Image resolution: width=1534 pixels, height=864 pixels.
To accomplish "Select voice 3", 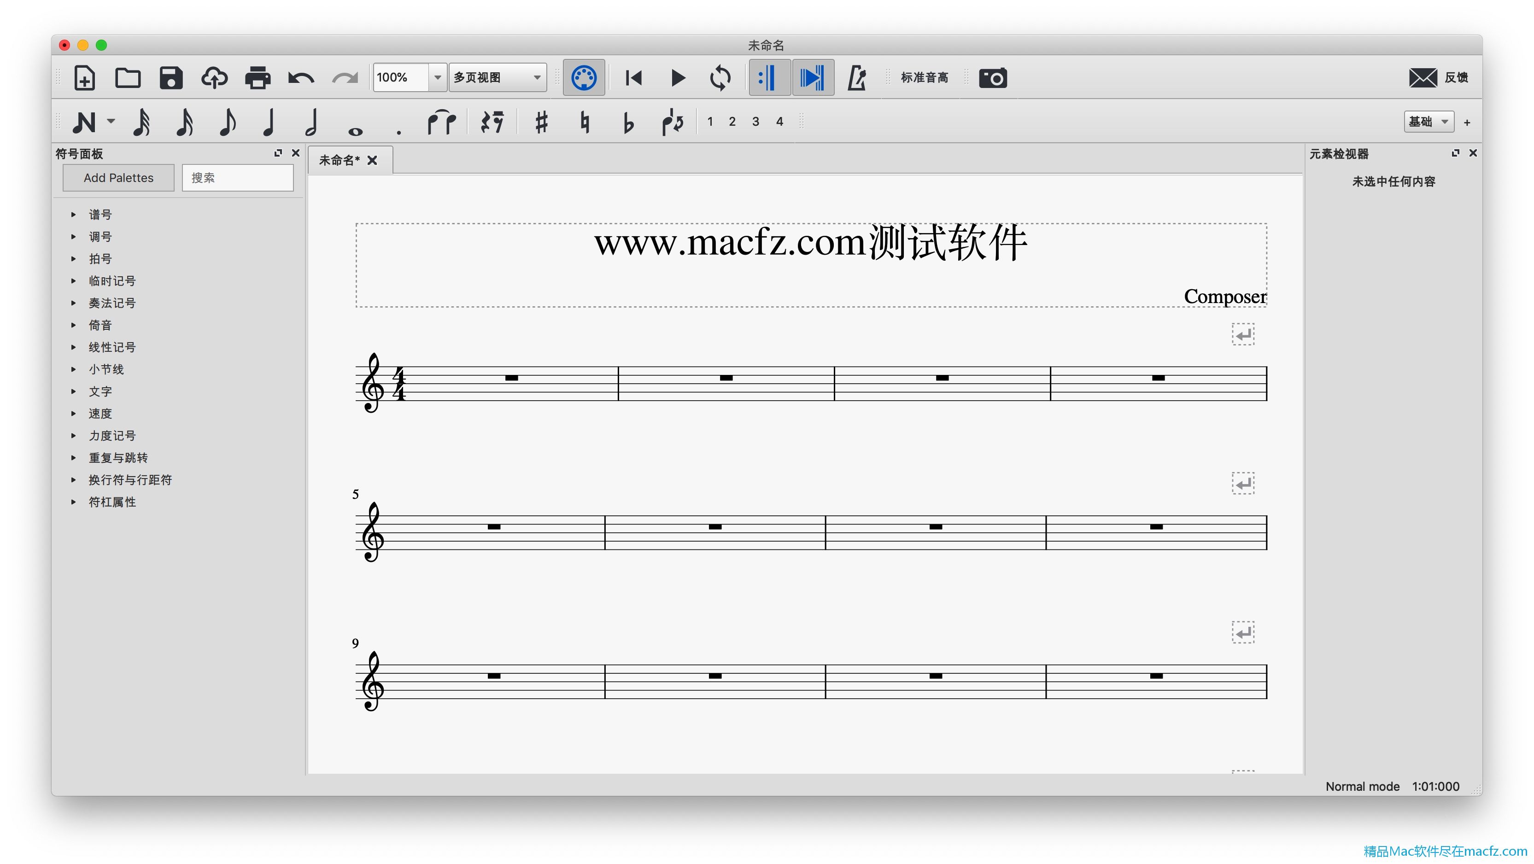I will (755, 122).
